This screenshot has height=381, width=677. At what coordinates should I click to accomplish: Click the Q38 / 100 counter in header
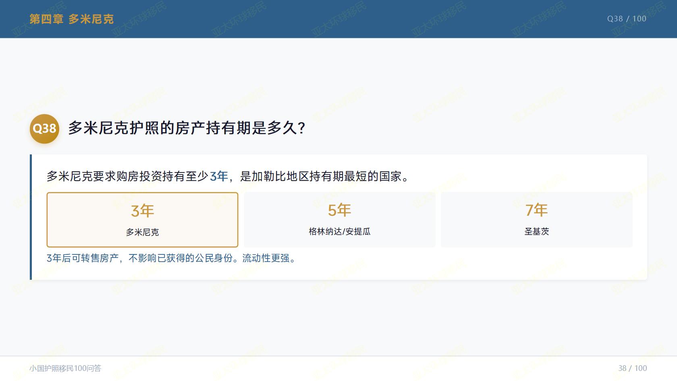coord(627,19)
